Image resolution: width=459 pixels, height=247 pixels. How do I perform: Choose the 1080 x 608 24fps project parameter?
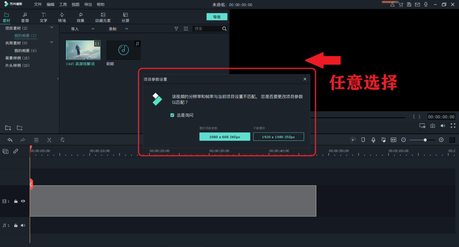point(225,136)
